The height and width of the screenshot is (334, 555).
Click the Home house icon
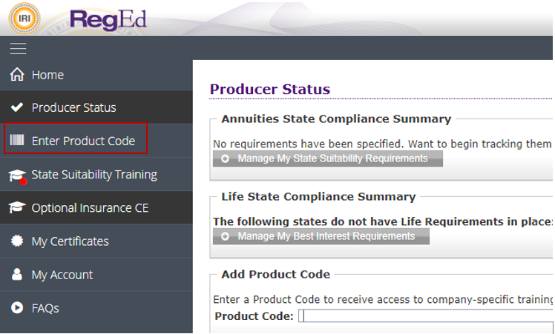click(x=17, y=75)
